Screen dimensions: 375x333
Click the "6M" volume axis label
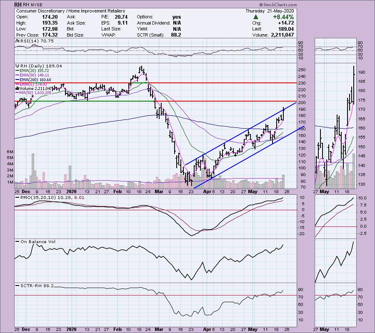10,152
